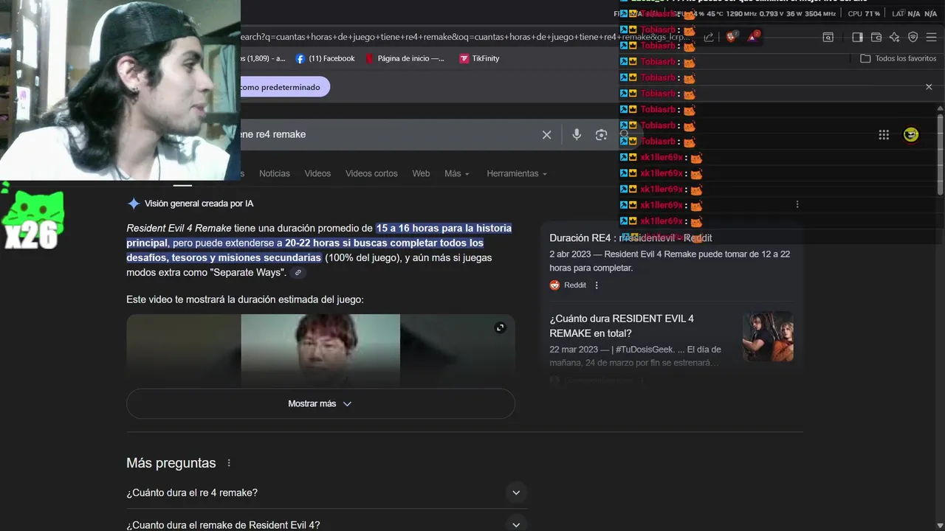Screen dimensions: 945x531
Task: Expand AI overview with Mostrar más
Action: pos(320,403)
